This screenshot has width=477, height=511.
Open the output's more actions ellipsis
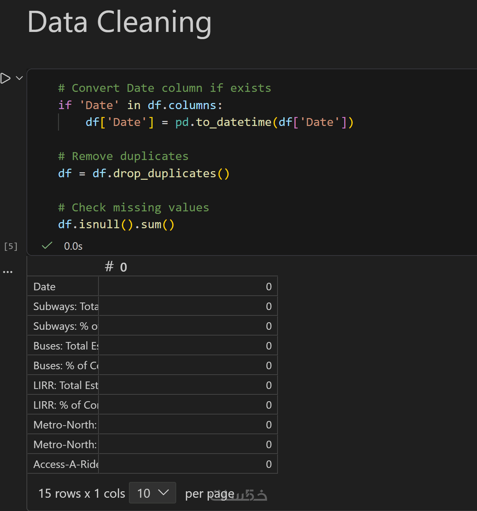[8, 272]
